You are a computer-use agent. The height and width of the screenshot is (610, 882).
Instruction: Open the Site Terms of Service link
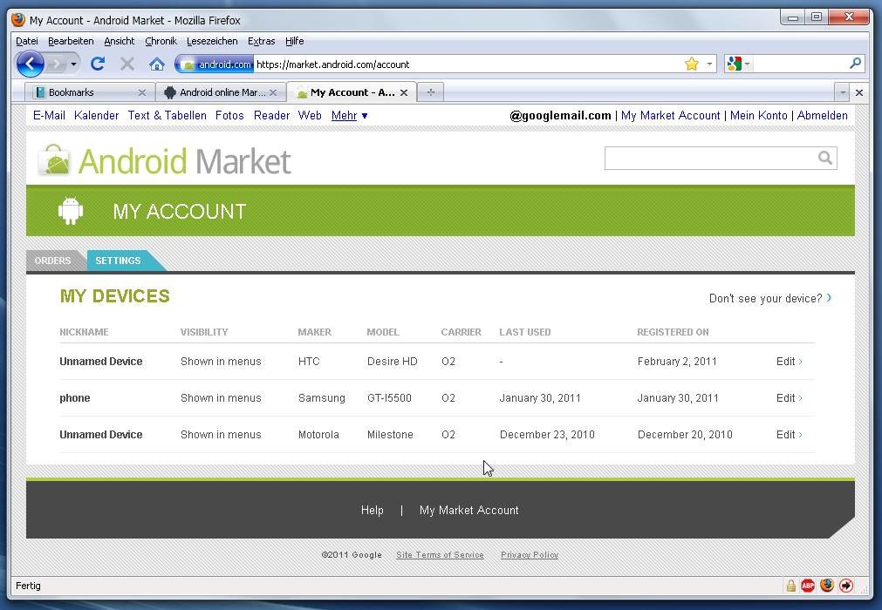[x=440, y=555]
